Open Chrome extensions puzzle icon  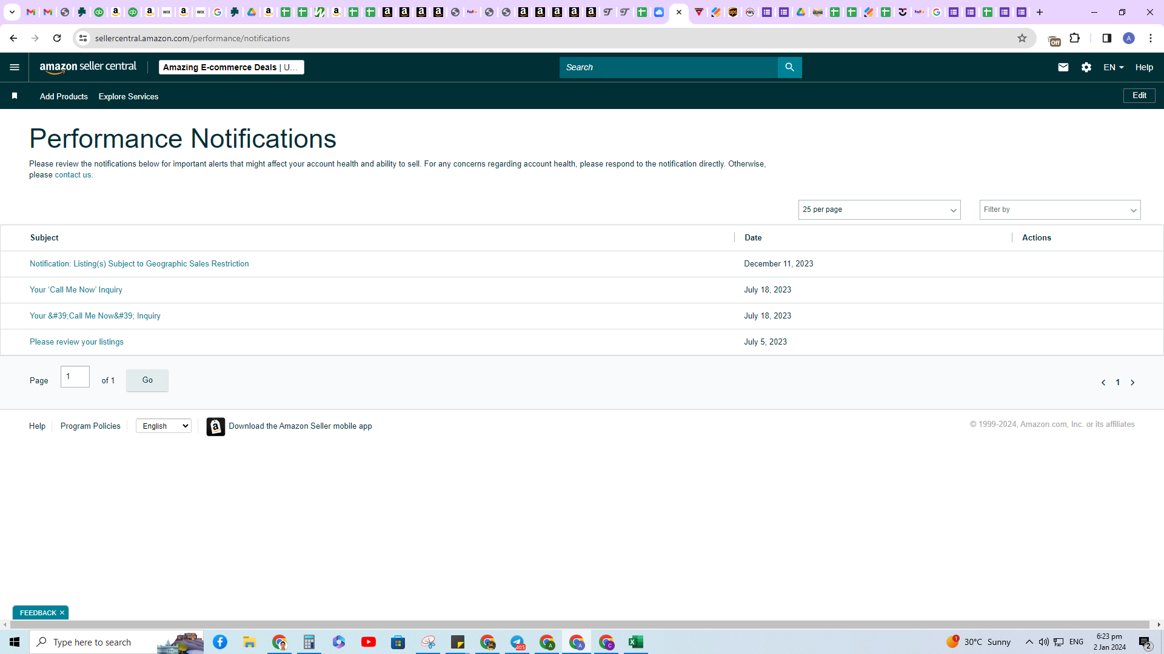(x=1075, y=38)
